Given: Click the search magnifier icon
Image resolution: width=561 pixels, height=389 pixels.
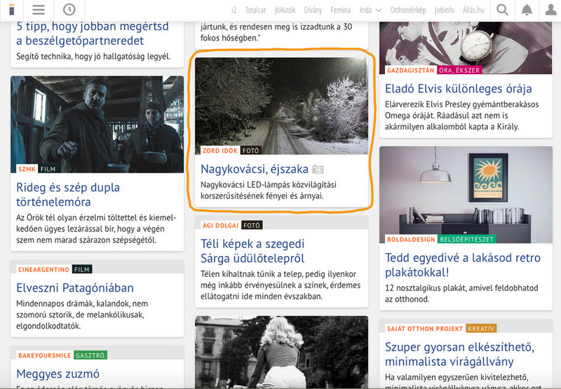Looking at the screenshot, I should [x=502, y=10].
